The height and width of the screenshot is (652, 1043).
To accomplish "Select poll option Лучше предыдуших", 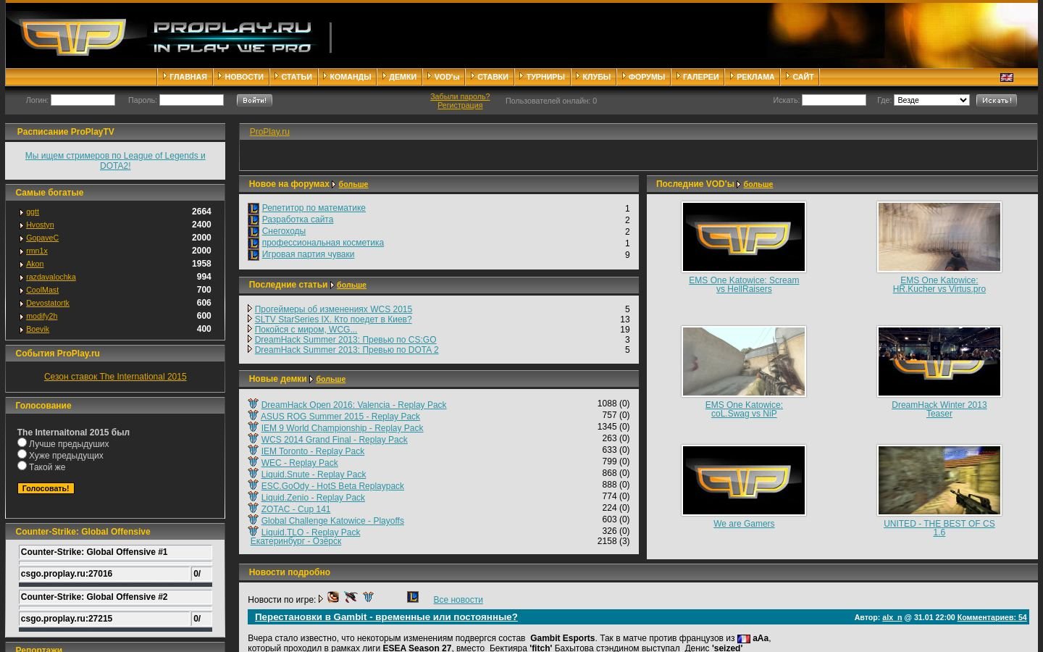I will click(x=22, y=442).
